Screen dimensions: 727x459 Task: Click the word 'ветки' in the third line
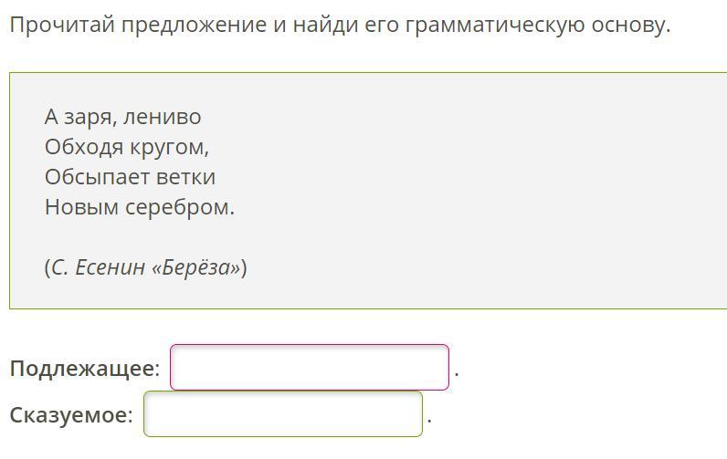tap(185, 177)
